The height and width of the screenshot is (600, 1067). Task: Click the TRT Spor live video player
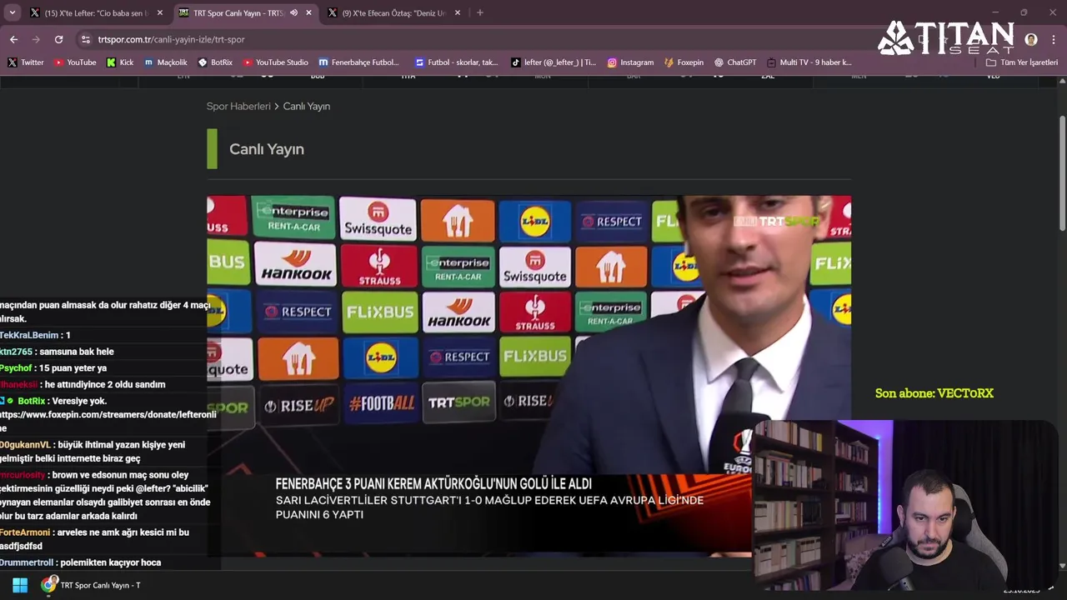[x=528, y=376]
